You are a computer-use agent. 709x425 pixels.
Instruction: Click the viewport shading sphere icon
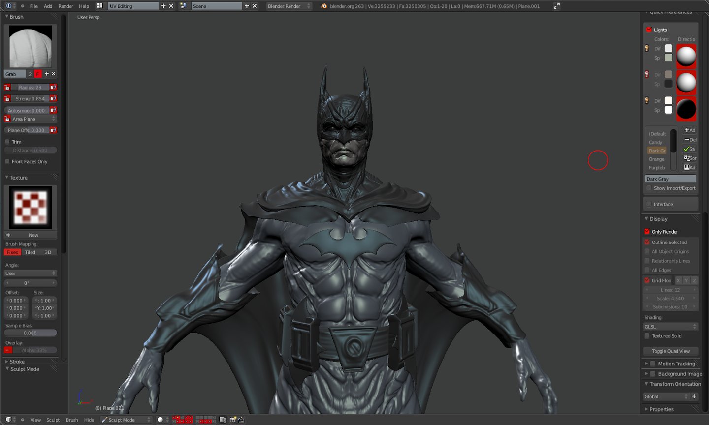(x=160, y=420)
